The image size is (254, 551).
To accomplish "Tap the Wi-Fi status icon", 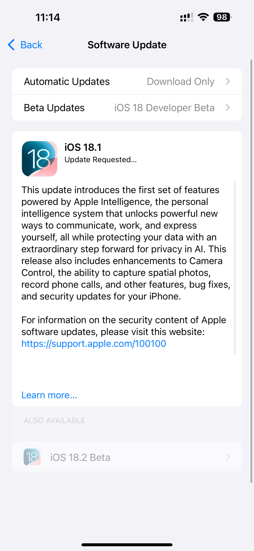I will coord(203,17).
